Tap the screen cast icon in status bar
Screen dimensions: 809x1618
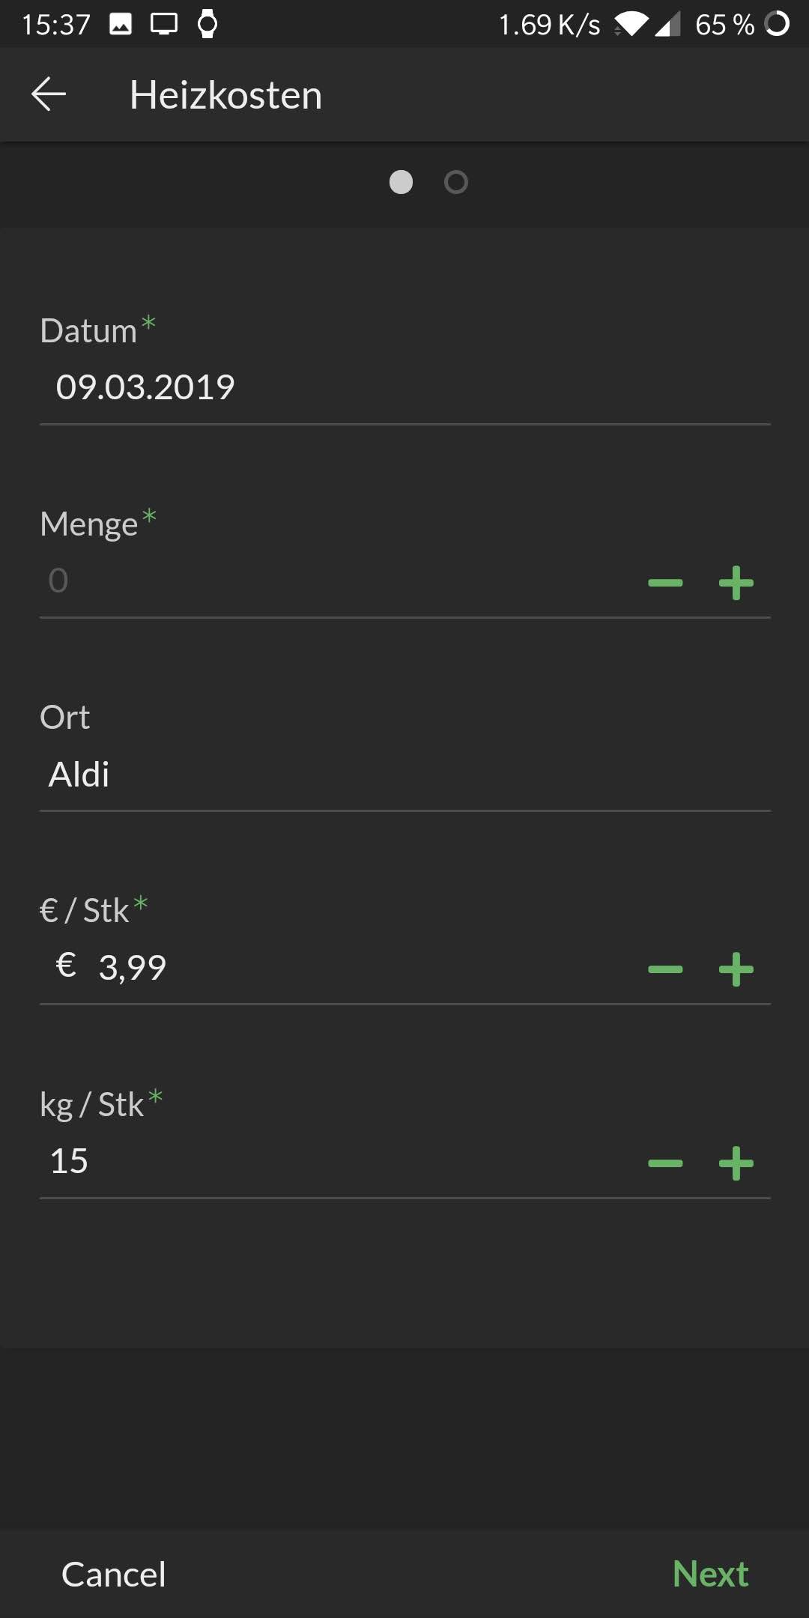[x=164, y=24]
